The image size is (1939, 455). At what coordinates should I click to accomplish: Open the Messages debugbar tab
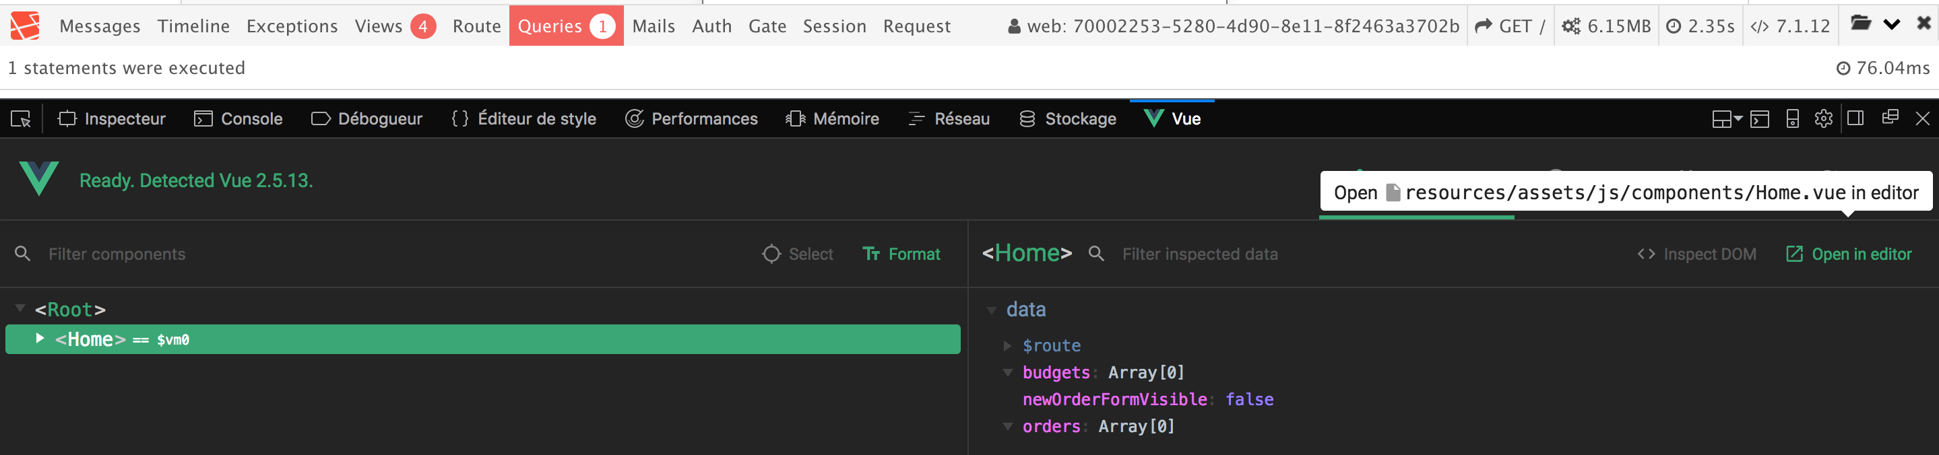(x=99, y=26)
